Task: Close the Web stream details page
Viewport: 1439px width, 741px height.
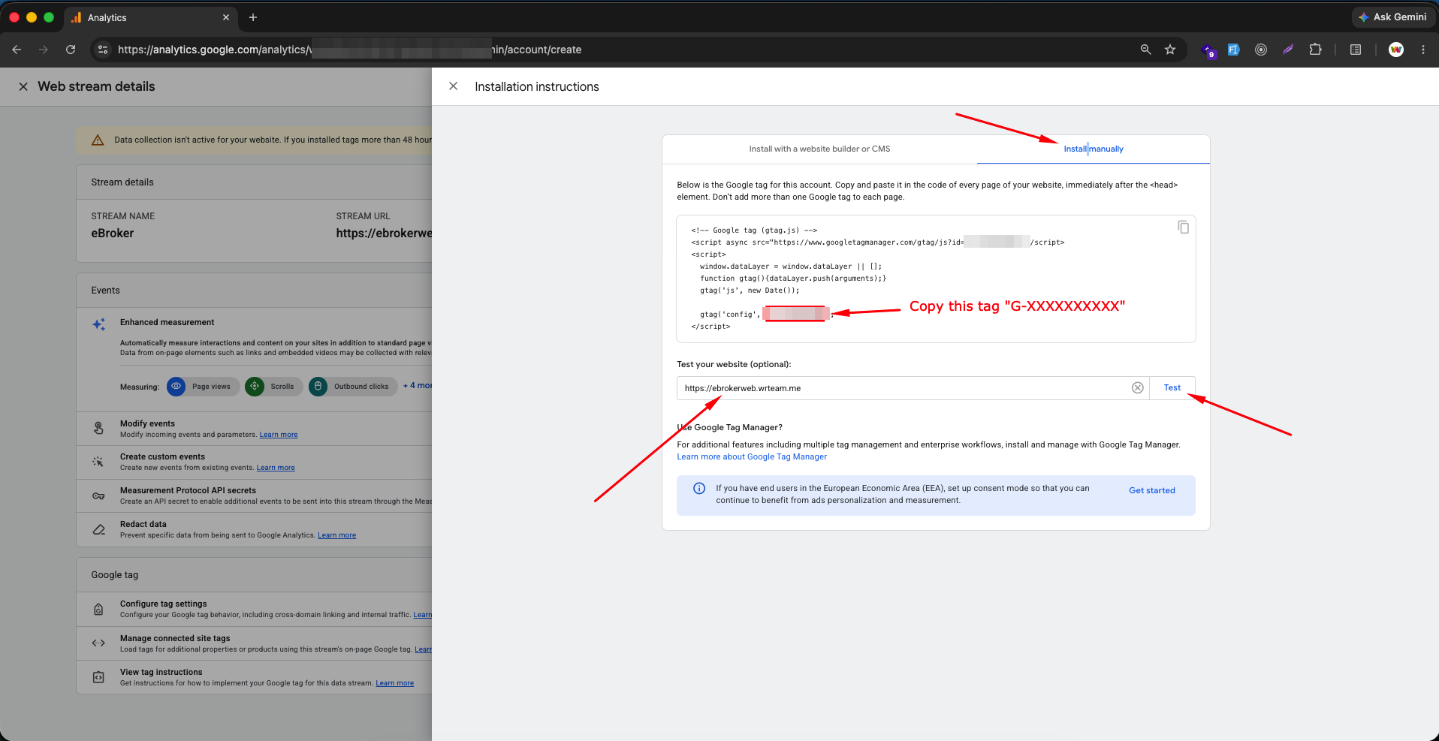Action: [x=23, y=86]
